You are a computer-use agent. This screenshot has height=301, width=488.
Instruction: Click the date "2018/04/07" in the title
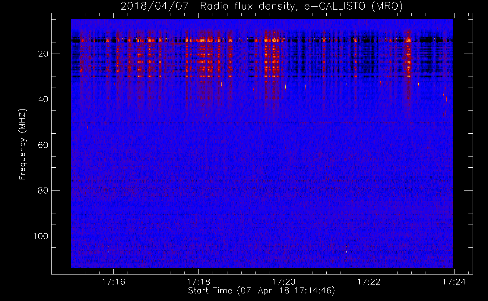[x=155, y=6]
